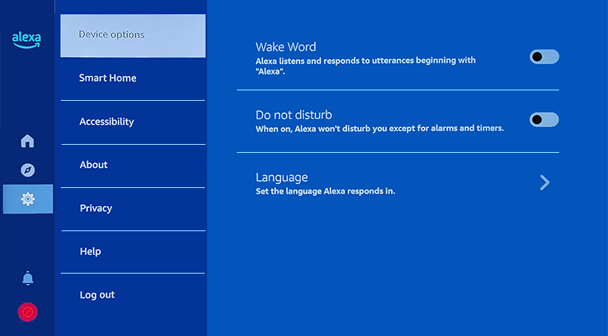Open the Help menu item
This screenshot has height=336, width=608.
tap(133, 252)
